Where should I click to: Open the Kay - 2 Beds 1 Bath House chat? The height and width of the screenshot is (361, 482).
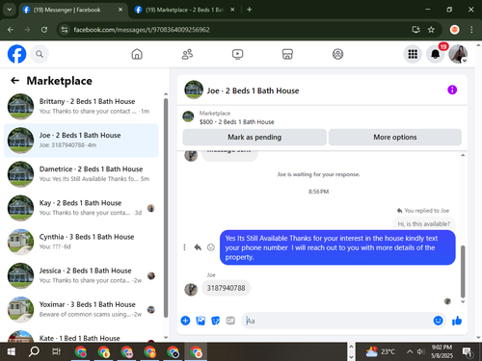81,208
